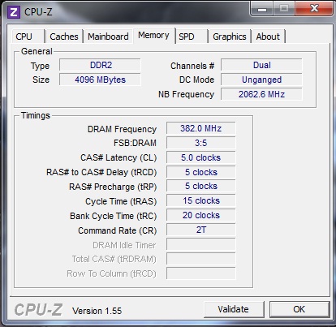Click the General group heading
Viewport: 336px width, 327px height.
click(37, 51)
